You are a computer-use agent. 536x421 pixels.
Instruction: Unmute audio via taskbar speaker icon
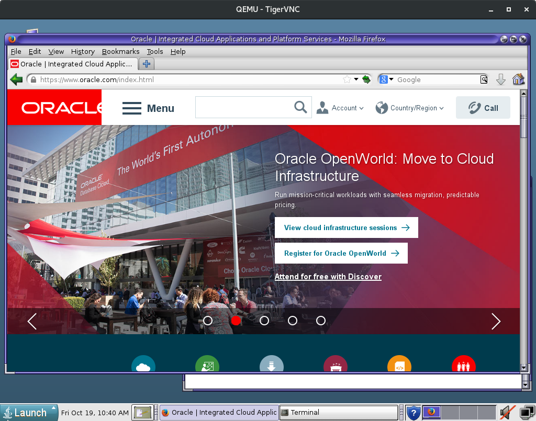click(x=507, y=412)
